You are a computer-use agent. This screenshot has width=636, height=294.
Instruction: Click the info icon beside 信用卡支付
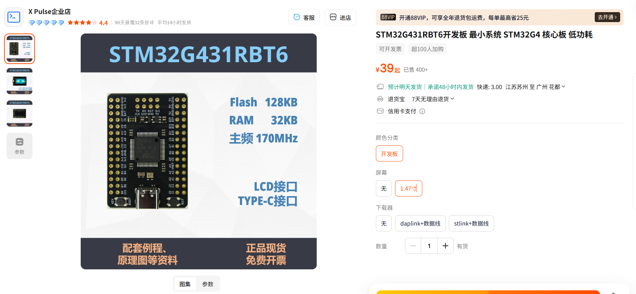click(x=422, y=111)
